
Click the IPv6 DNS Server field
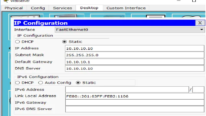[135, 109]
